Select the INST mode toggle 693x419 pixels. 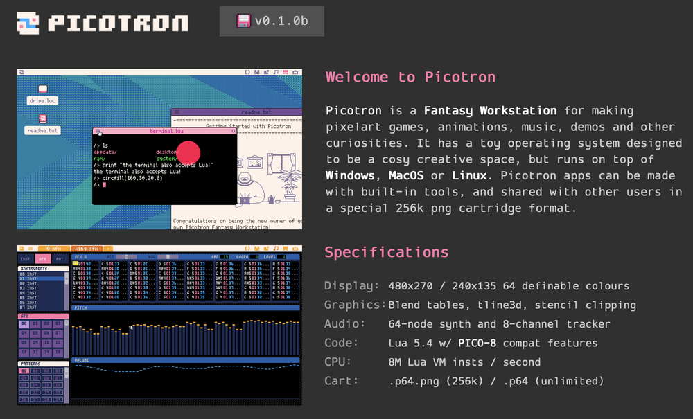(x=26, y=259)
